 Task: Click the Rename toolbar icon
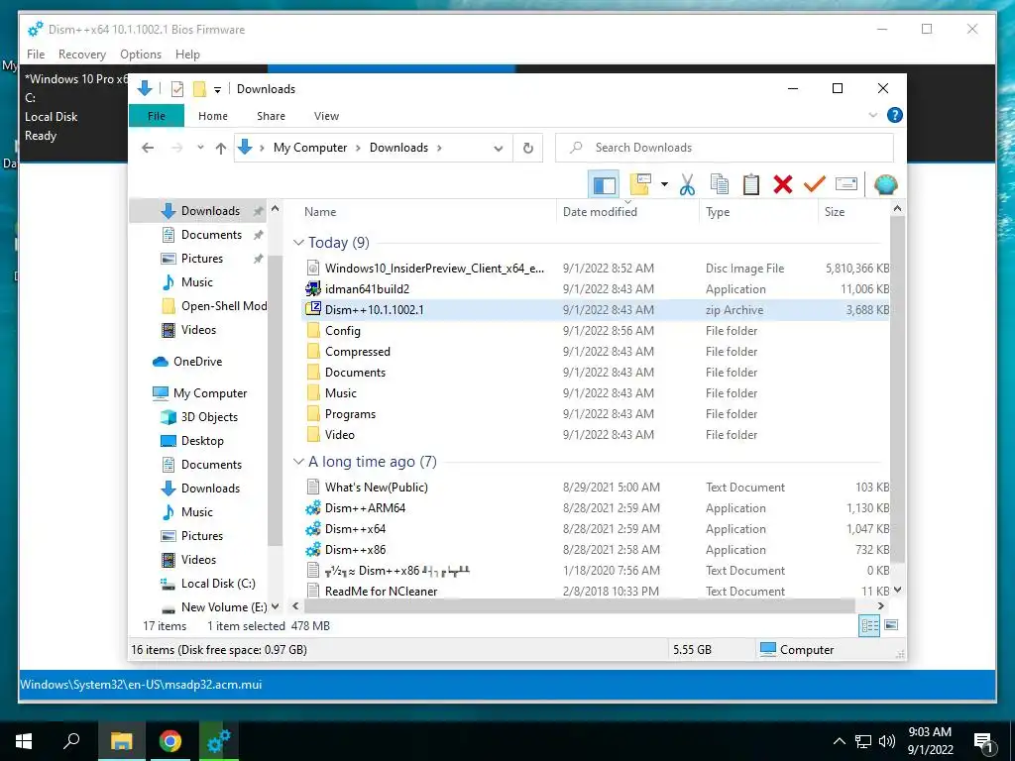point(846,185)
